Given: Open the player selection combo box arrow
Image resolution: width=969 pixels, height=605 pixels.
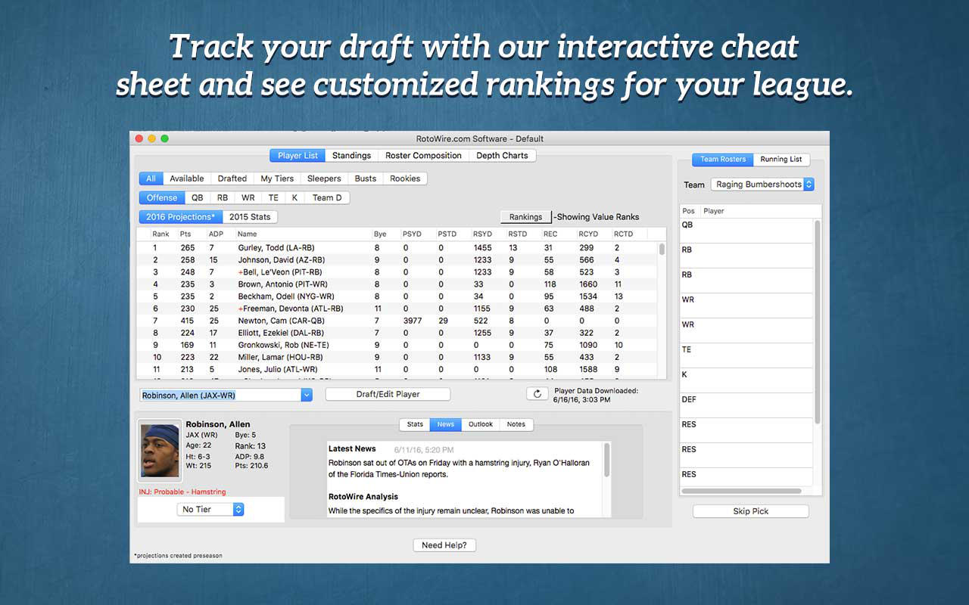Looking at the screenshot, I should click(306, 395).
